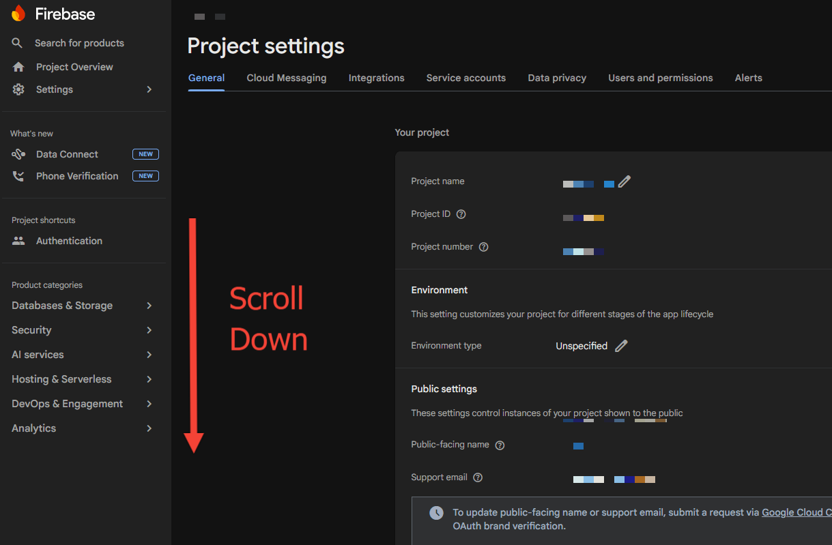Screen dimensions: 832x545
Task: Expand the Security category
Action: [x=149, y=330]
